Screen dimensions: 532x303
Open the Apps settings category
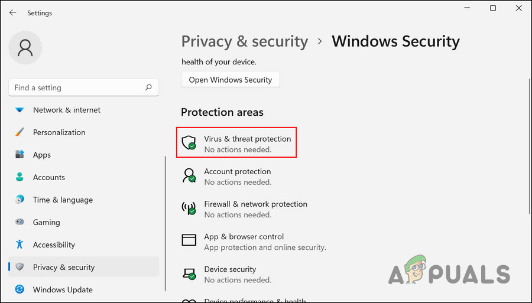point(41,155)
